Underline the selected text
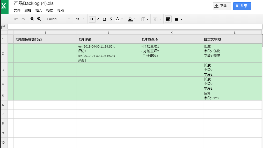Image resolution: width=263 pixels, height=148 pixels. click(105, 19)
